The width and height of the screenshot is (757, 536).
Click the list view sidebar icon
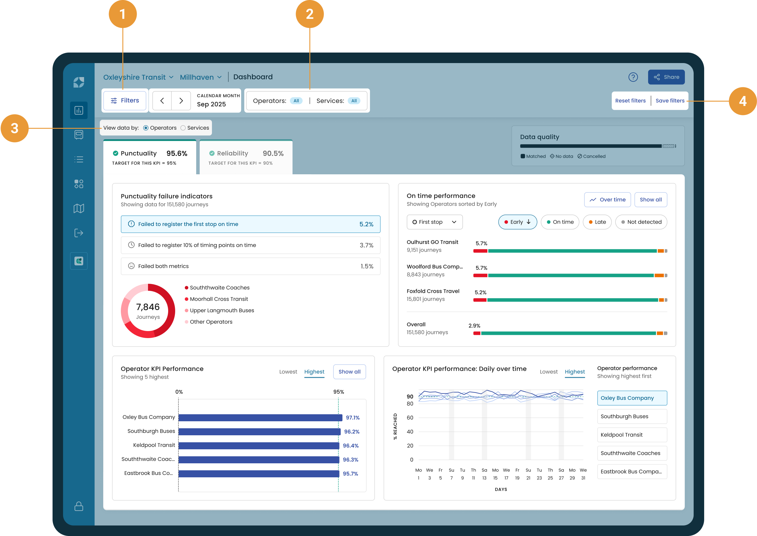[79, 159]
